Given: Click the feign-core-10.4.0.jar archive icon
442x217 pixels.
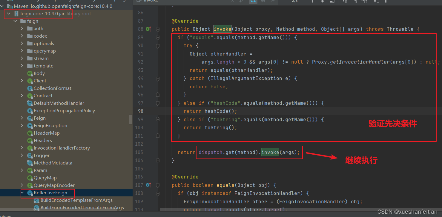Looking at the screenshot, I should pos(16,14).
